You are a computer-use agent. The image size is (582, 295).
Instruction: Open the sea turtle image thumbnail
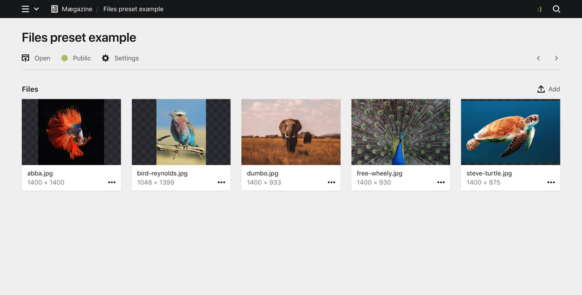coord(510,132)
